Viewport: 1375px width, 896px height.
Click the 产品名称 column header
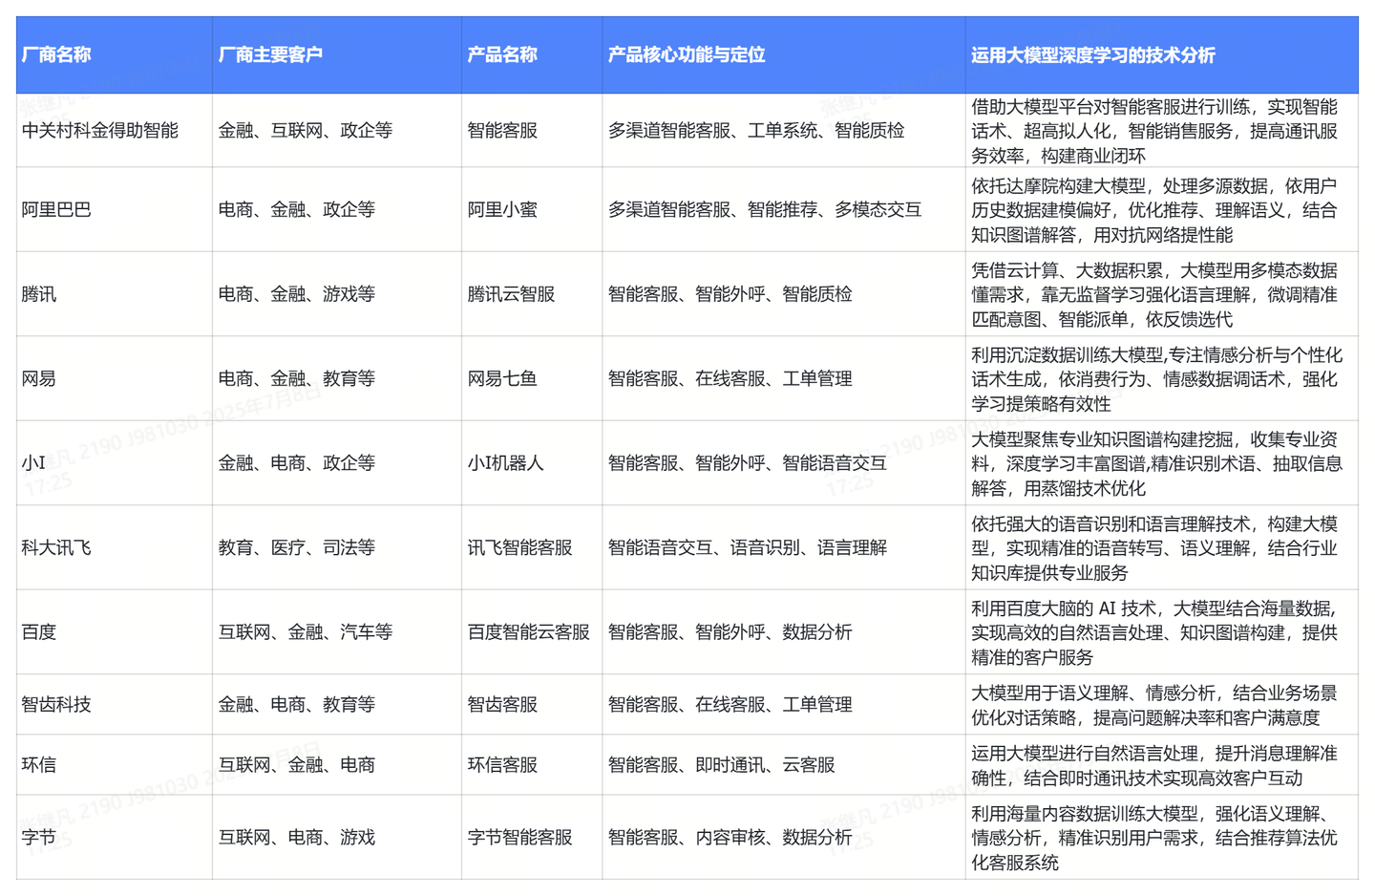[x=498, y=54]
